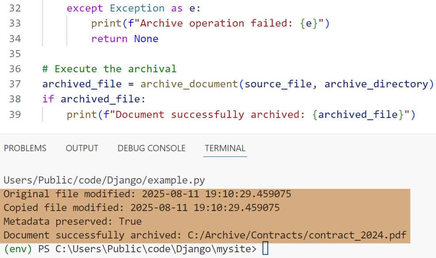Select the DEBUG CONSOLE tab

151,148
